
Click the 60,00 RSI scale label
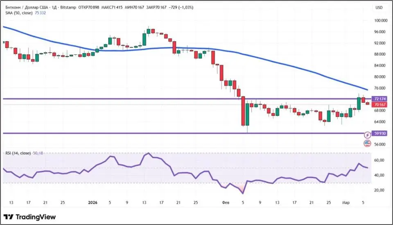pos(381,160)
